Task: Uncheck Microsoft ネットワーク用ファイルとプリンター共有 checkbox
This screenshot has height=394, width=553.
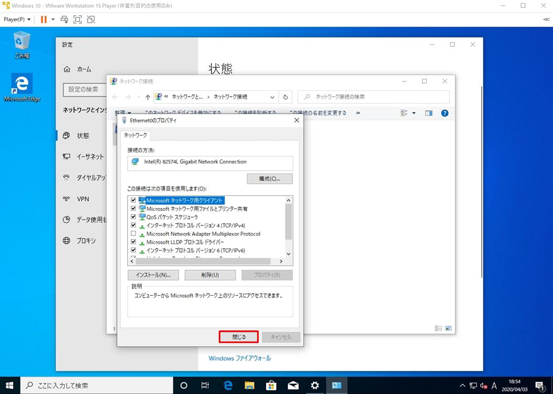Action: pyautogui.click(x=133, y=209)
